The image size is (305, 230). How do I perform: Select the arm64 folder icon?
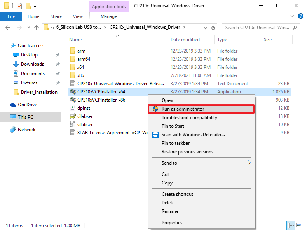[x=73, y=59]
